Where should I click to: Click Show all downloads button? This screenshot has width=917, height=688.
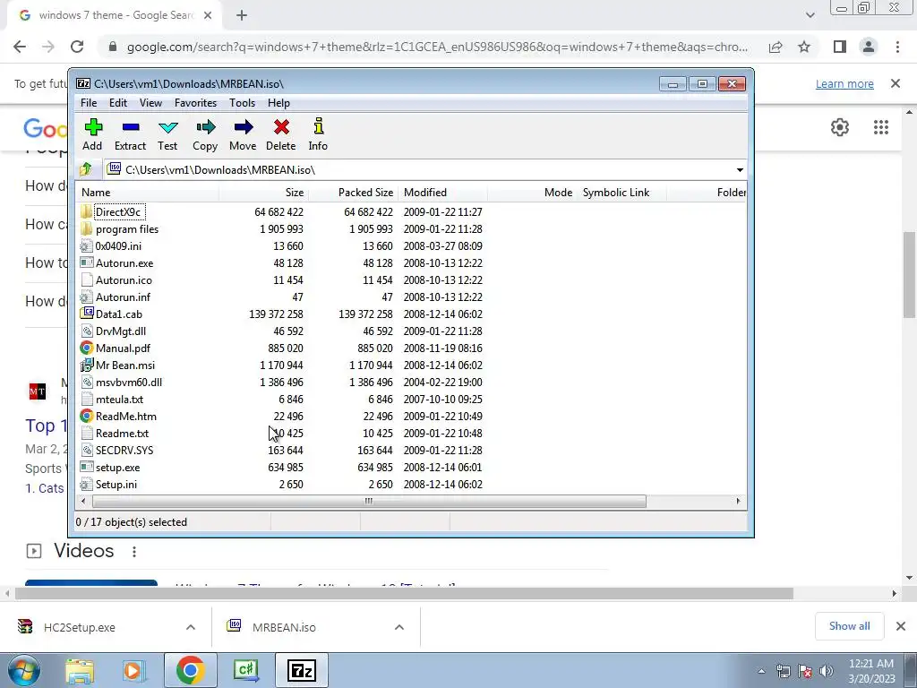click(x=849, y=626)
